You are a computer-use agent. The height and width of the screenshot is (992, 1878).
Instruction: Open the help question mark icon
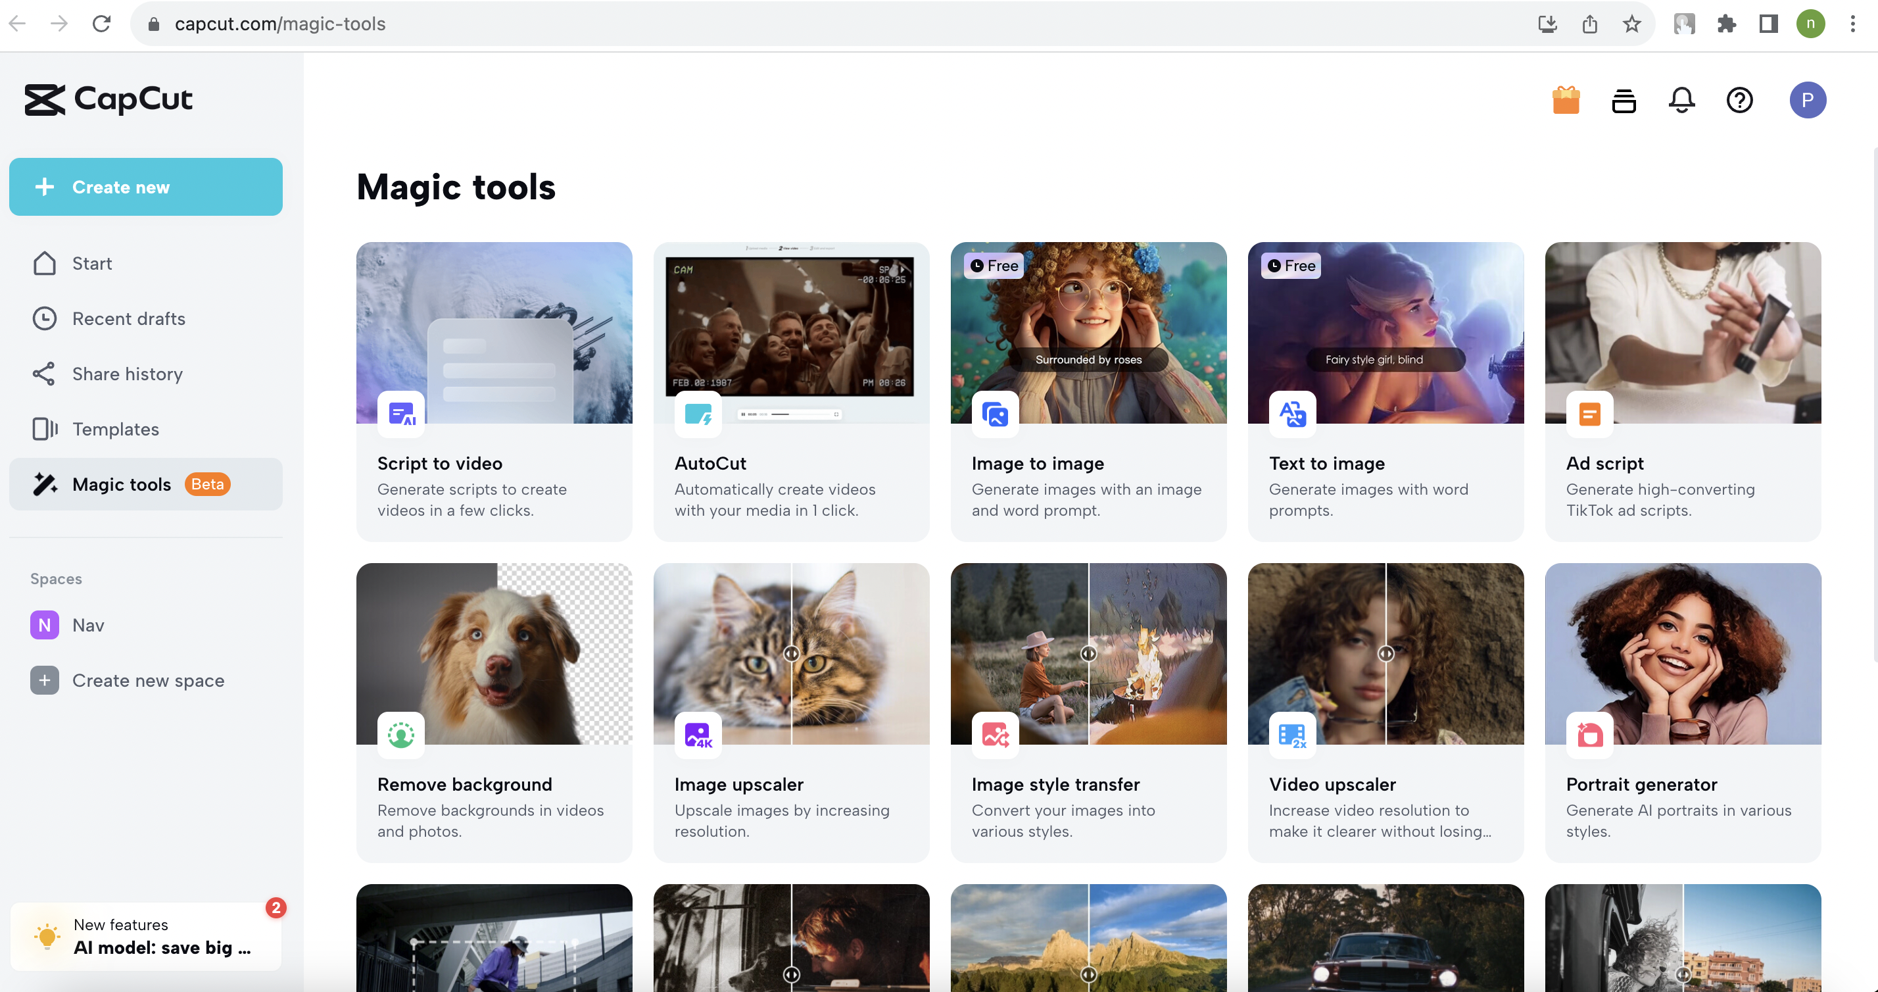coord(1739,100)
